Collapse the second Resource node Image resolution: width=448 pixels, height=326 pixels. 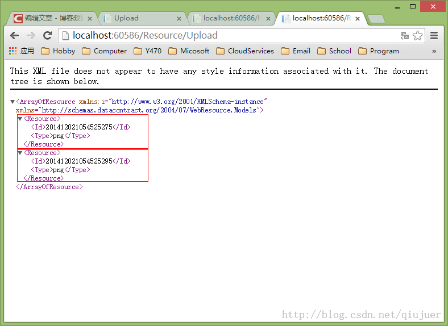[x=20, y=153]
